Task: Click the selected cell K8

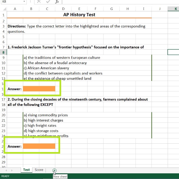Action: (173, 52)
